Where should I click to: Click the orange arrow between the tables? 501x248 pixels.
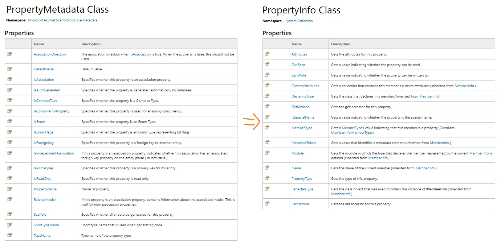251,121
